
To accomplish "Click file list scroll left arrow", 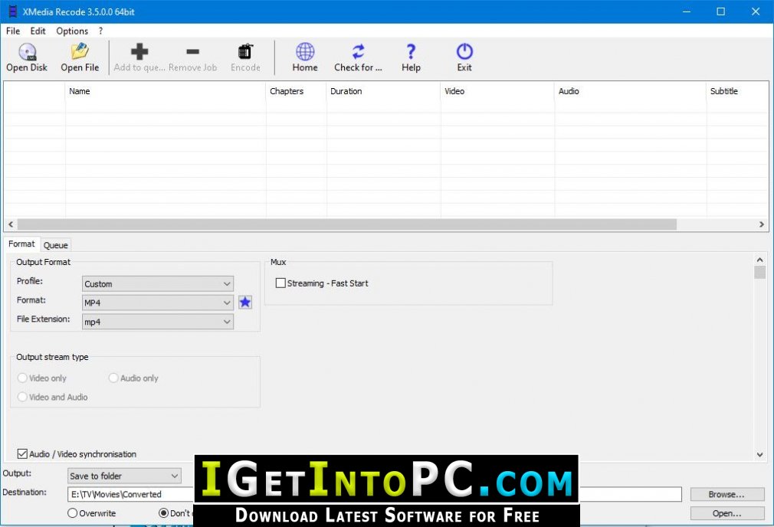I will click(11, 224).
